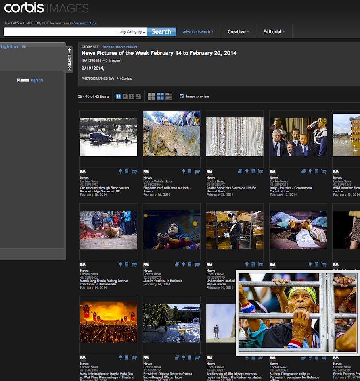Open the Editorial menu

[274, 32]
